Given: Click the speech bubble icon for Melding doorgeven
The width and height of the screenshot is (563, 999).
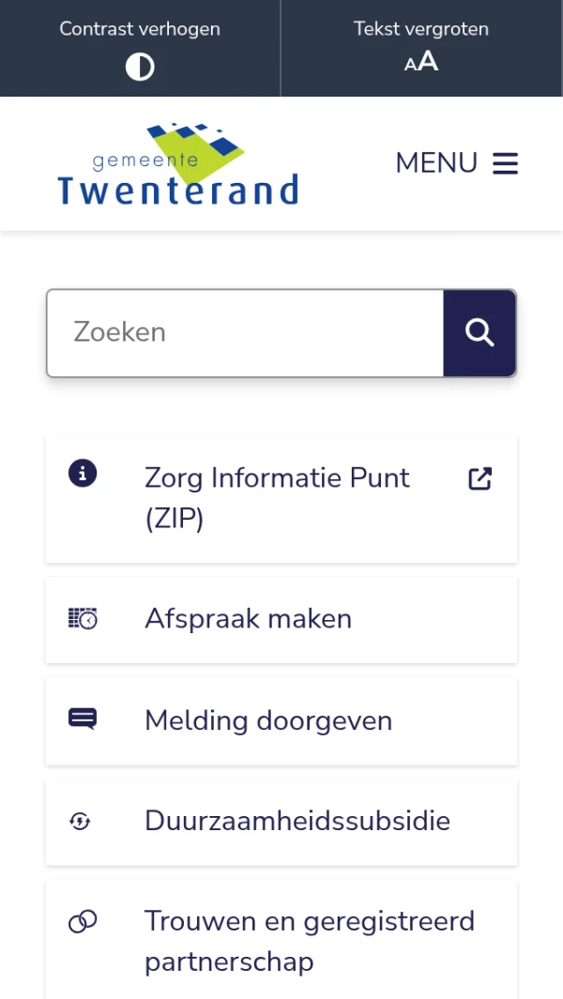Looking at the screenshot, I should coord(83,719).
